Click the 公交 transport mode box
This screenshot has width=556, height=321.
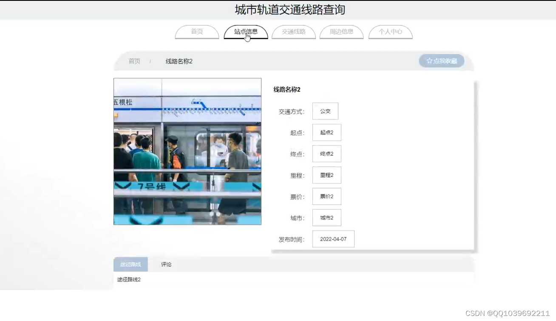click(x=325, y=111)
